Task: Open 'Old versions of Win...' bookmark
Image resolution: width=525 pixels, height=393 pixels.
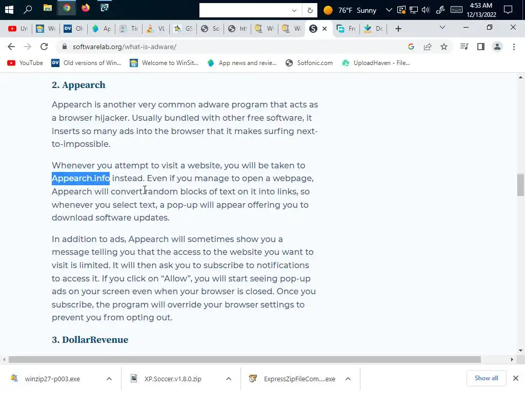Action: (x=86, y=63)
